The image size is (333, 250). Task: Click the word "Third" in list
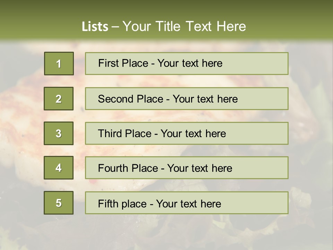click(110, 133)
